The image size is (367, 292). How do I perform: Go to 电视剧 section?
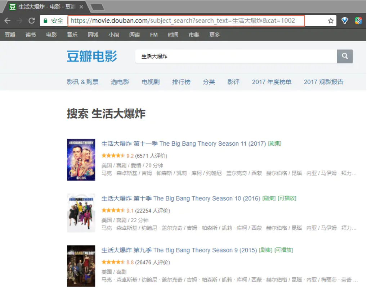(x=151, y=82)
